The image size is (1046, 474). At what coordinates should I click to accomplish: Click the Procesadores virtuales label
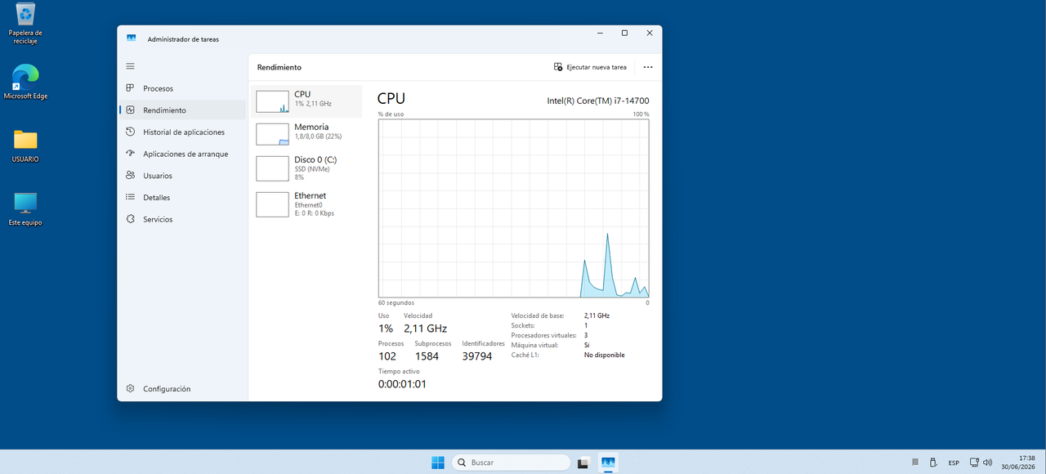(543, 335)
